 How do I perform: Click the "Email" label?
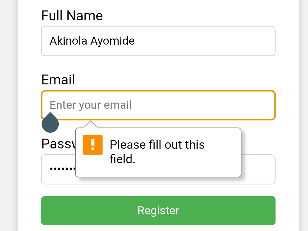(58, 79)
